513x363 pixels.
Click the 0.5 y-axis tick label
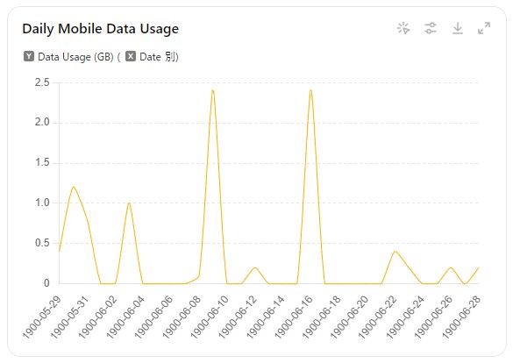[42, 243]
